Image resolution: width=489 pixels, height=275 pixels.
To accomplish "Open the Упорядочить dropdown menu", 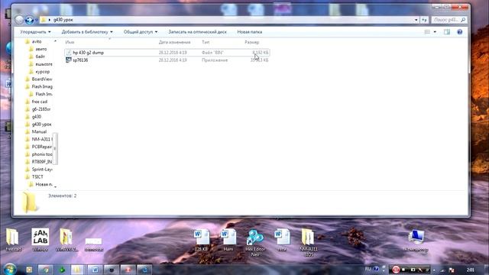I will [35, 32].
